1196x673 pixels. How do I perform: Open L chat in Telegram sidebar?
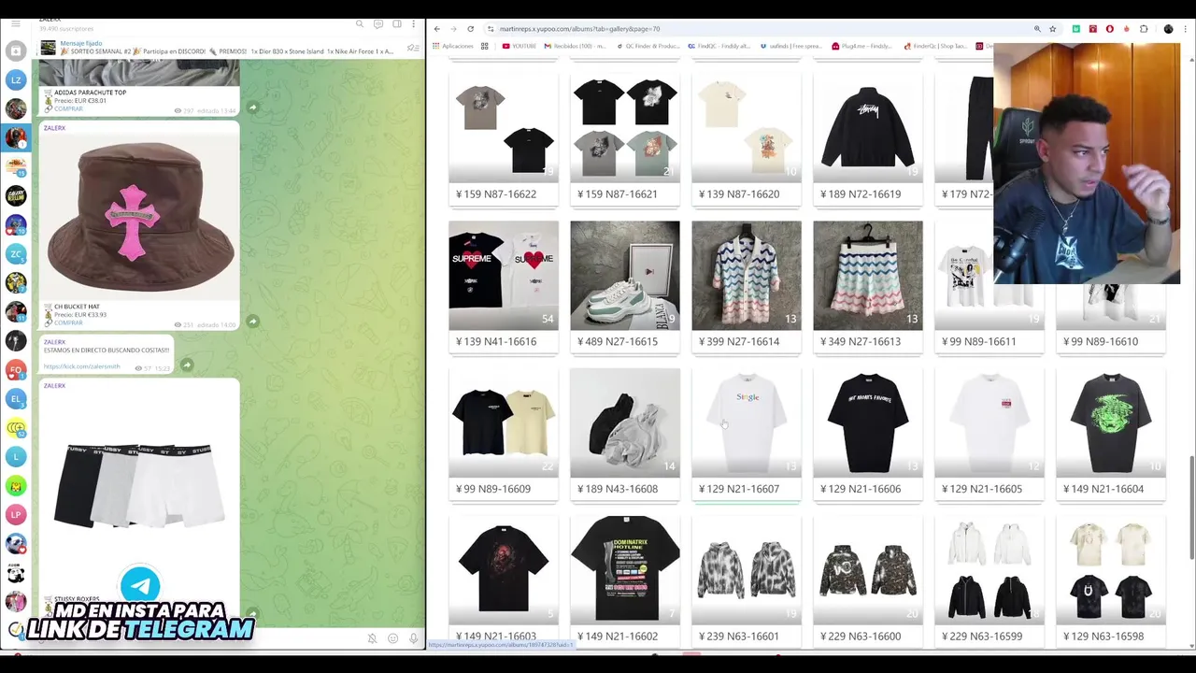tap(15, 457)
